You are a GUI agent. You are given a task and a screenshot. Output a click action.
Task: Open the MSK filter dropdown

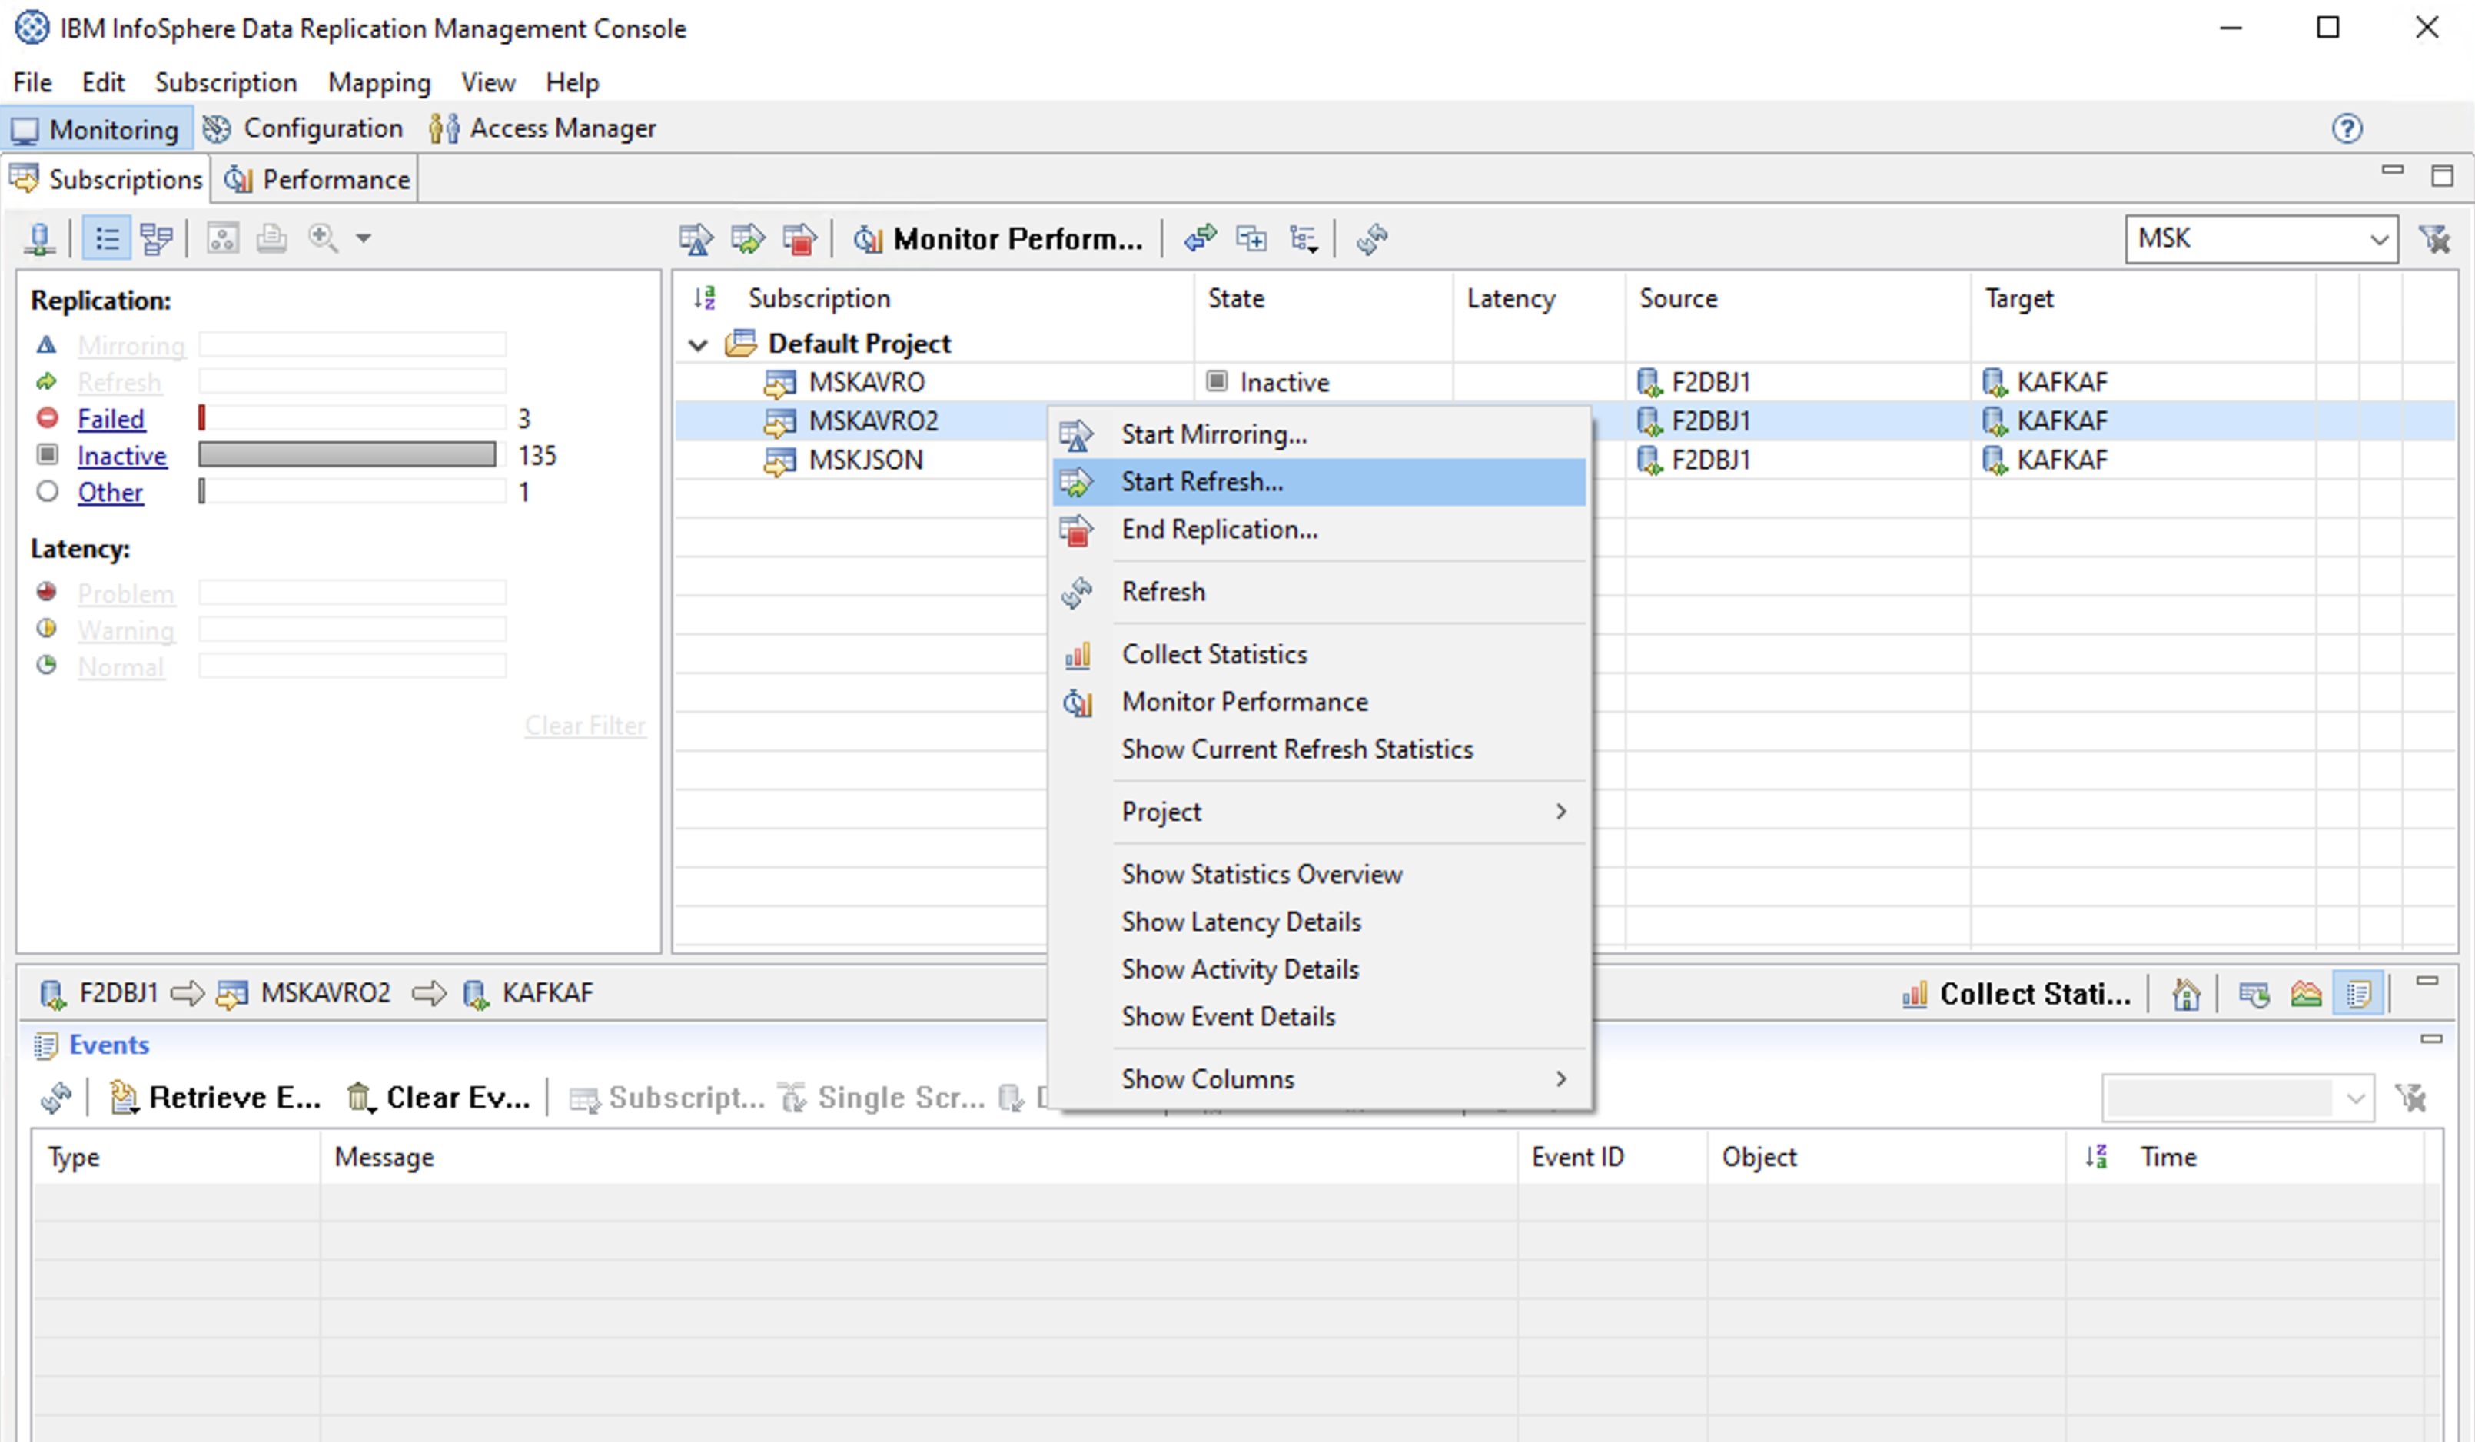coord(2379,239)
